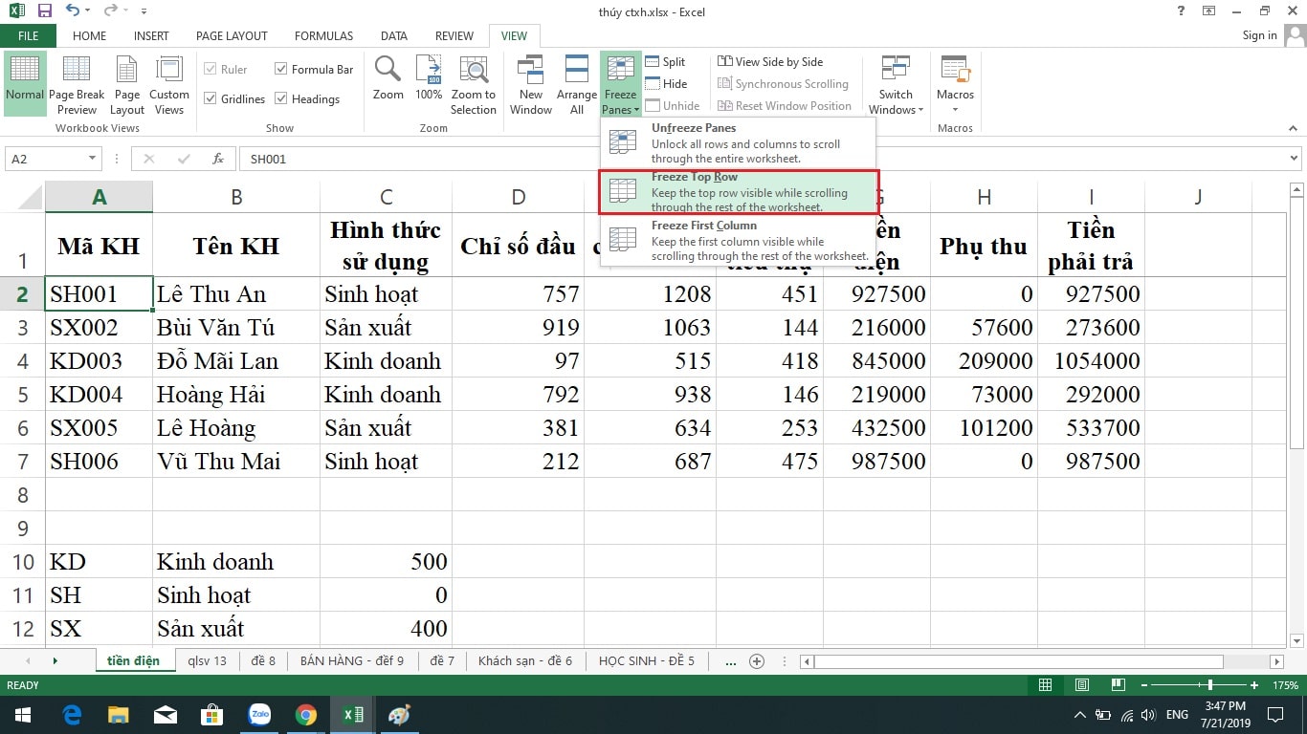1307x734 pixels.
Task: Switch to the DATA tab
Action: click(394, 35)
